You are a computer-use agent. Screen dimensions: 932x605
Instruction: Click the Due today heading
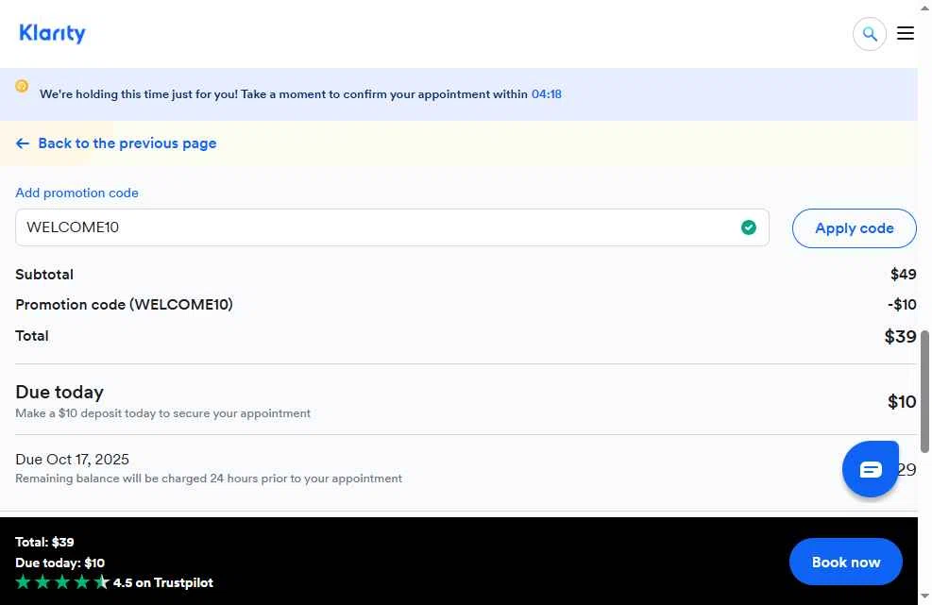59,393
